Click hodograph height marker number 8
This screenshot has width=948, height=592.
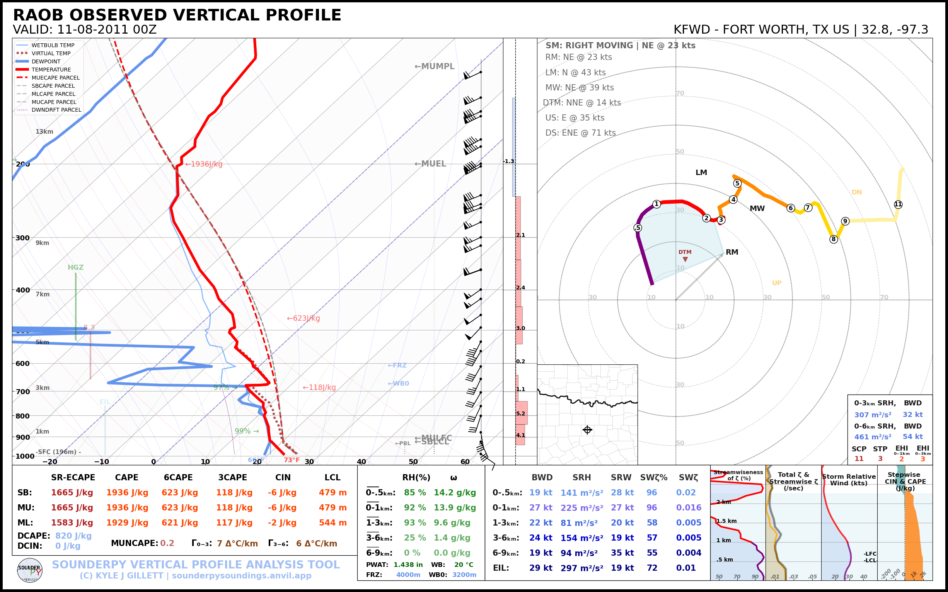[834, 239]
